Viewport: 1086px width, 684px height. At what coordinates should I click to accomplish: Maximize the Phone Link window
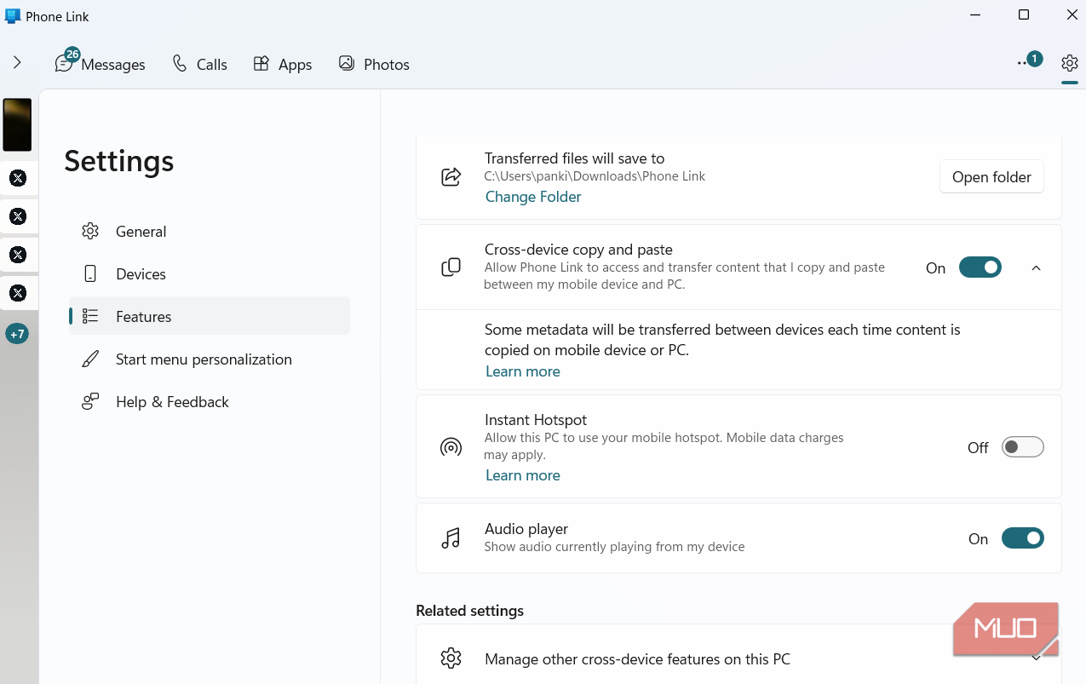coord(1024,15)
